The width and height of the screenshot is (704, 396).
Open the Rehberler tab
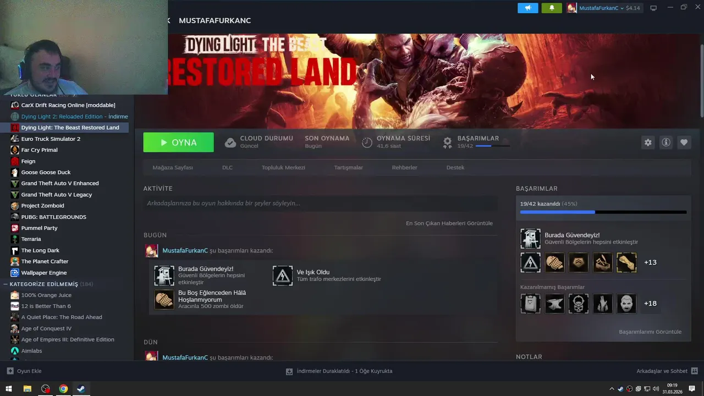pos(404,167)
